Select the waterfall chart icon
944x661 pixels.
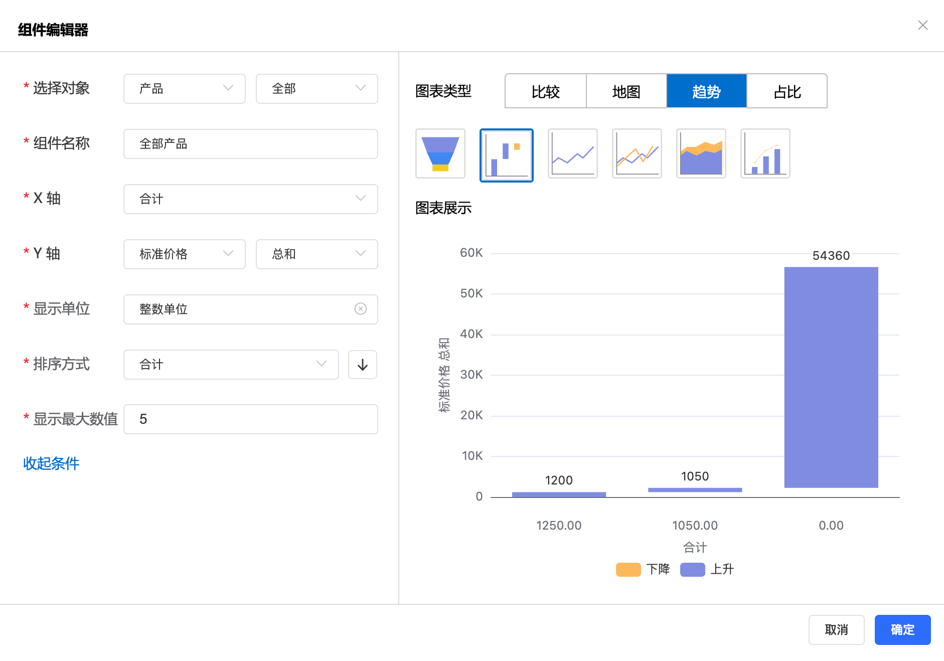(x=506, y=155)
